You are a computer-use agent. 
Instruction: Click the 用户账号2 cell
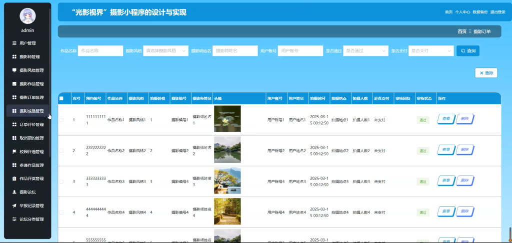[276, 151]
